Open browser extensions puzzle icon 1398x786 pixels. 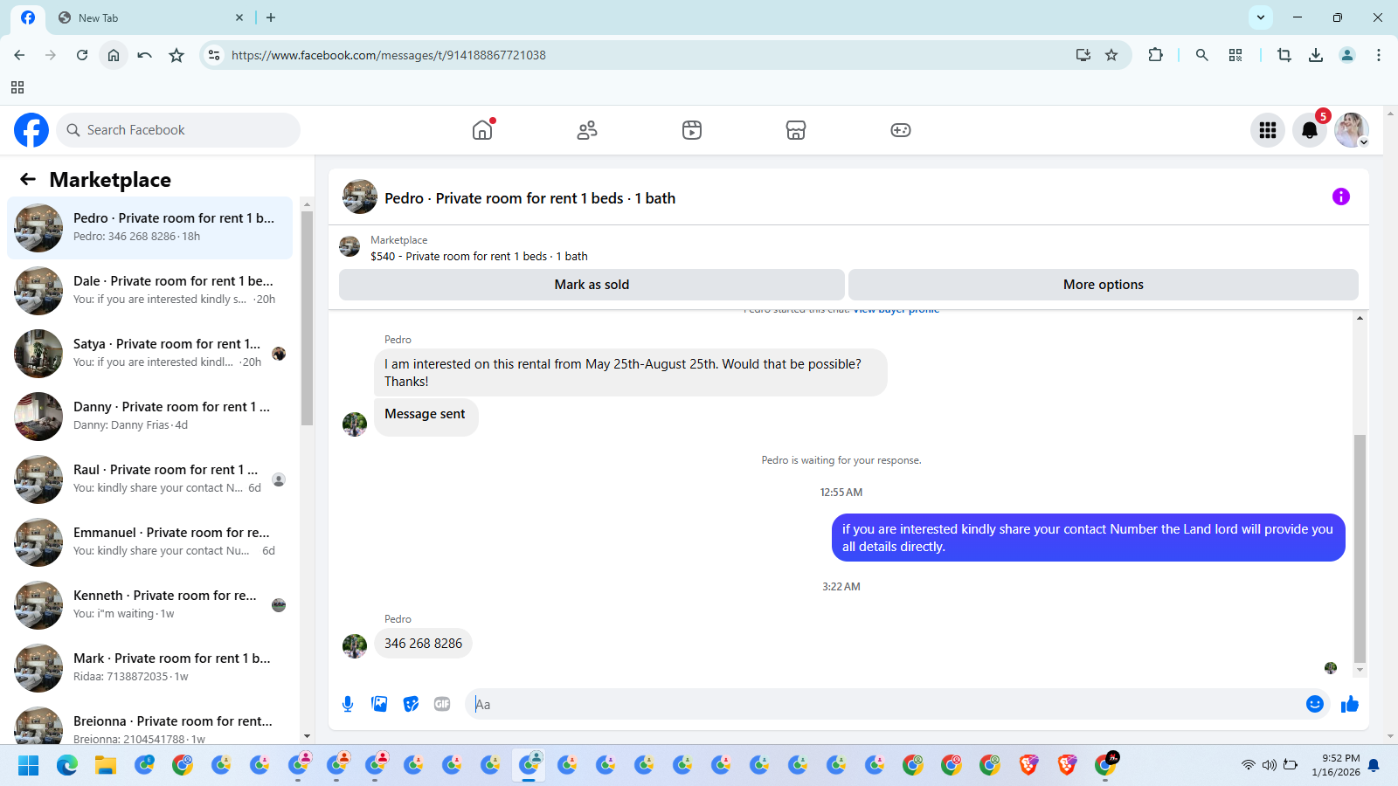click(x=1155, y=55)
